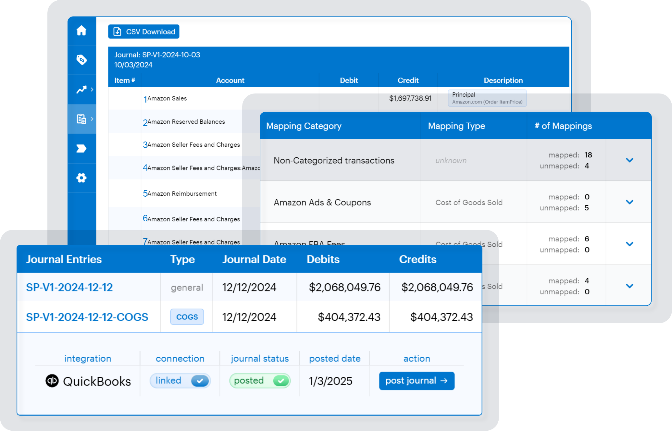Open the Home icon in the sidebar
Screen dimensions: 672x431
point(81,31)
